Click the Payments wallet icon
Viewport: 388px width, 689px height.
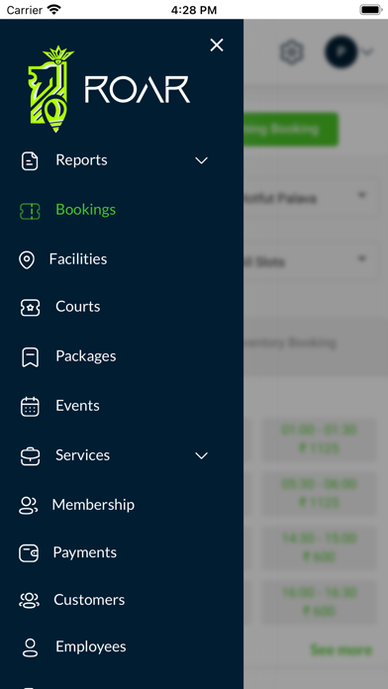pyautogui.click(x=29, y=553)
